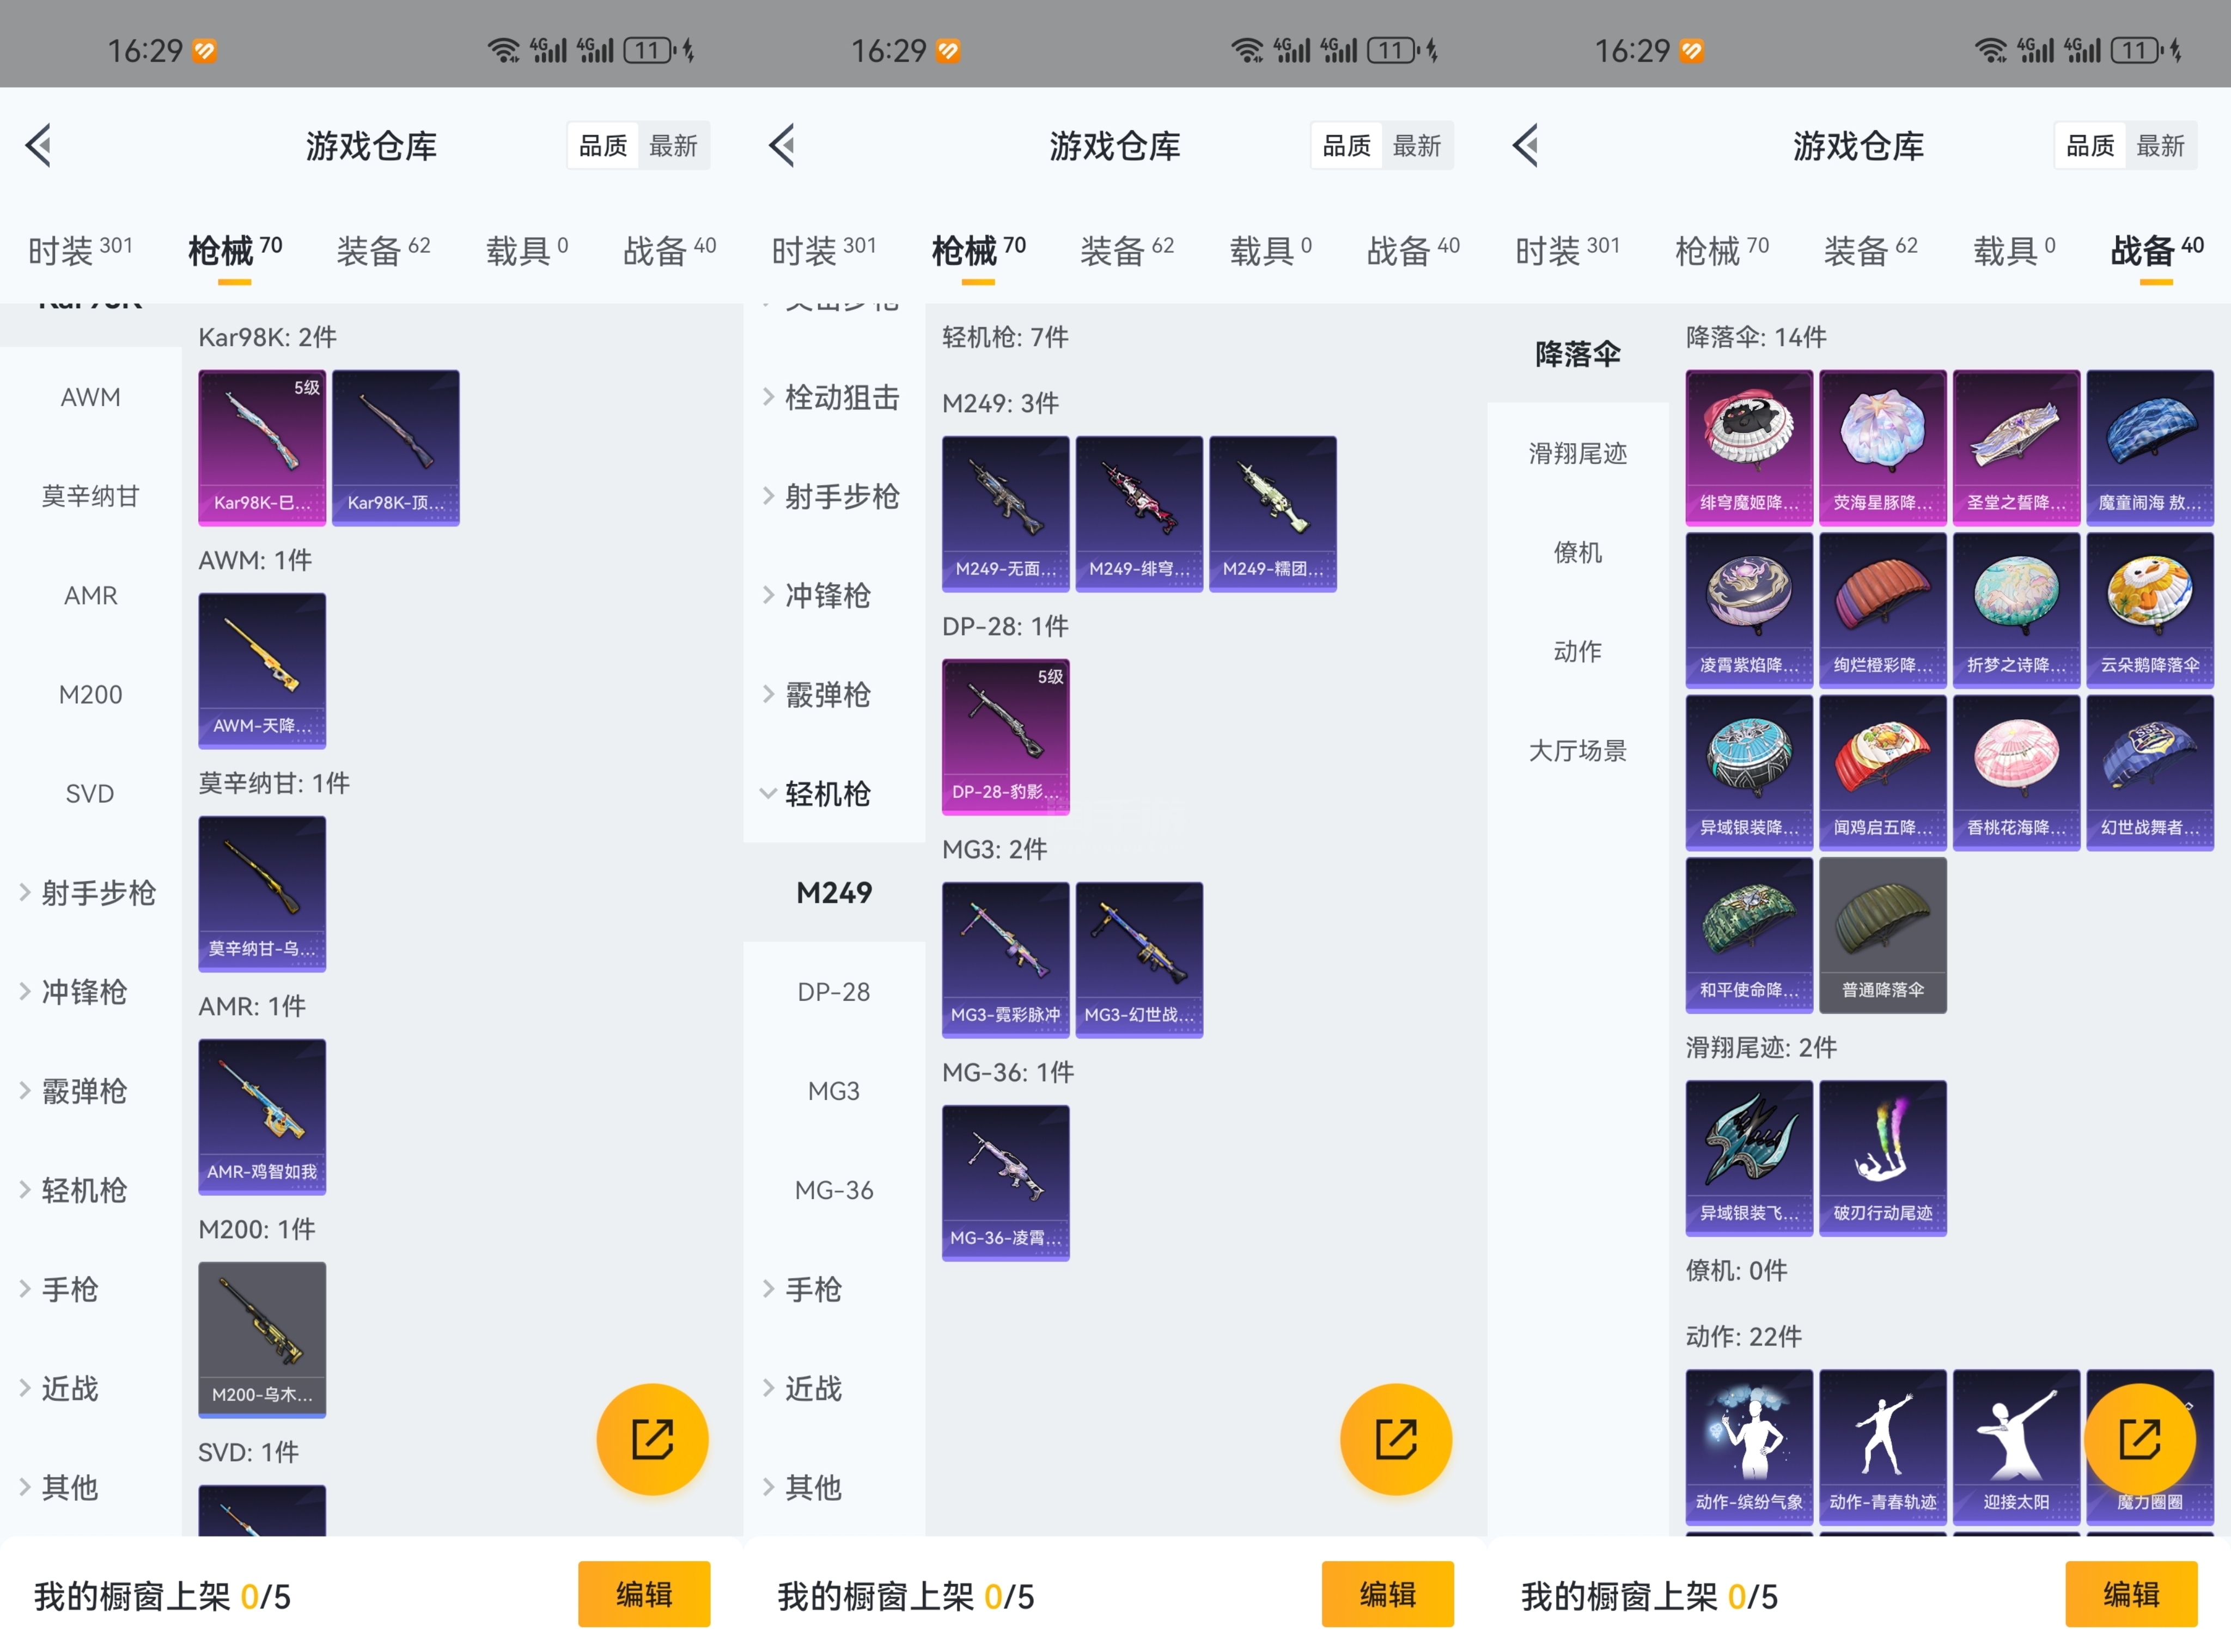Screen dimensions: 2231x1652
Task: Select 动作 category in right sidebar
Action: (x=1578, y=651)
